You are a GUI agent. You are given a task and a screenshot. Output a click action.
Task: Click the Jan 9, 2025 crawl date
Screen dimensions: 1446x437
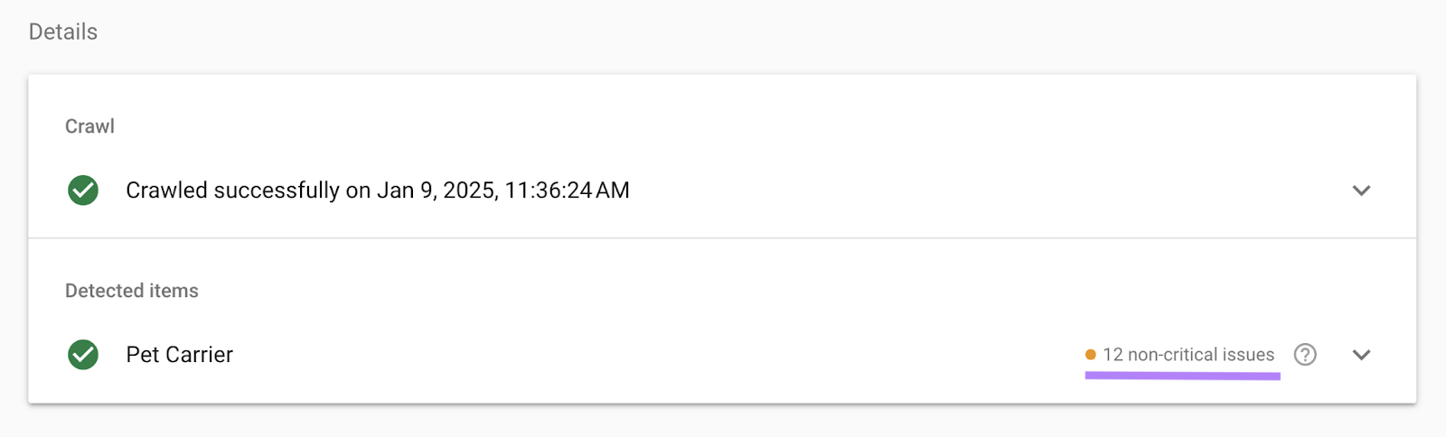[437, 191]
